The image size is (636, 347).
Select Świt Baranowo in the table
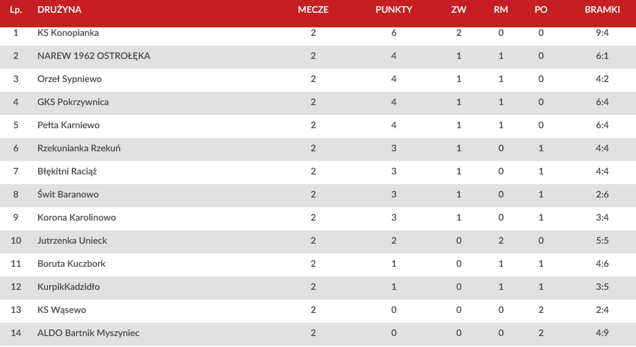click(x=68, y=194)
